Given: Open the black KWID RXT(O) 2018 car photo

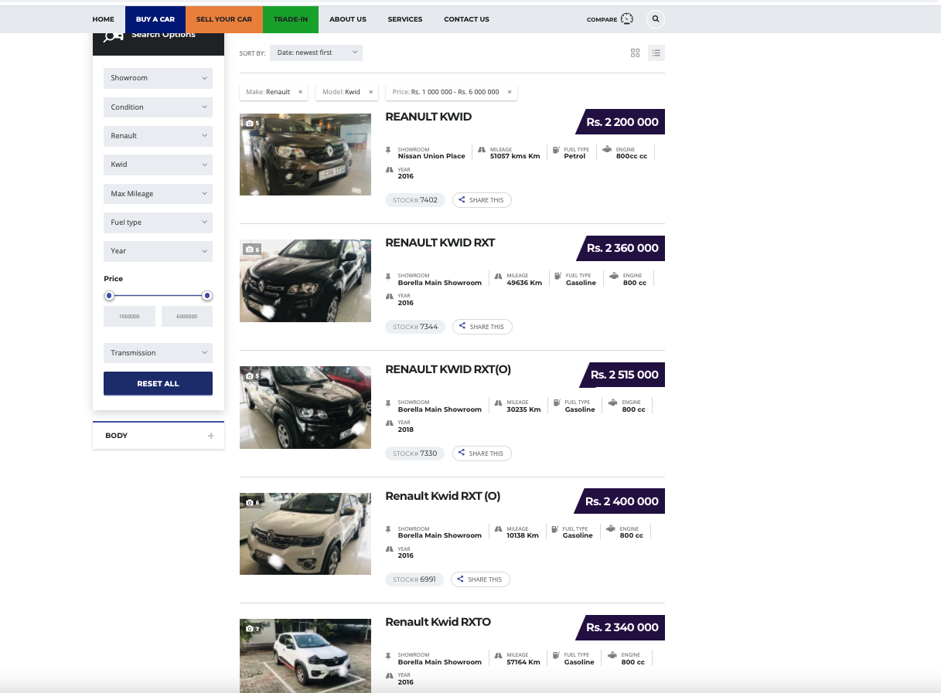Looking at the screenshot, I should click(x=305, y=407).
